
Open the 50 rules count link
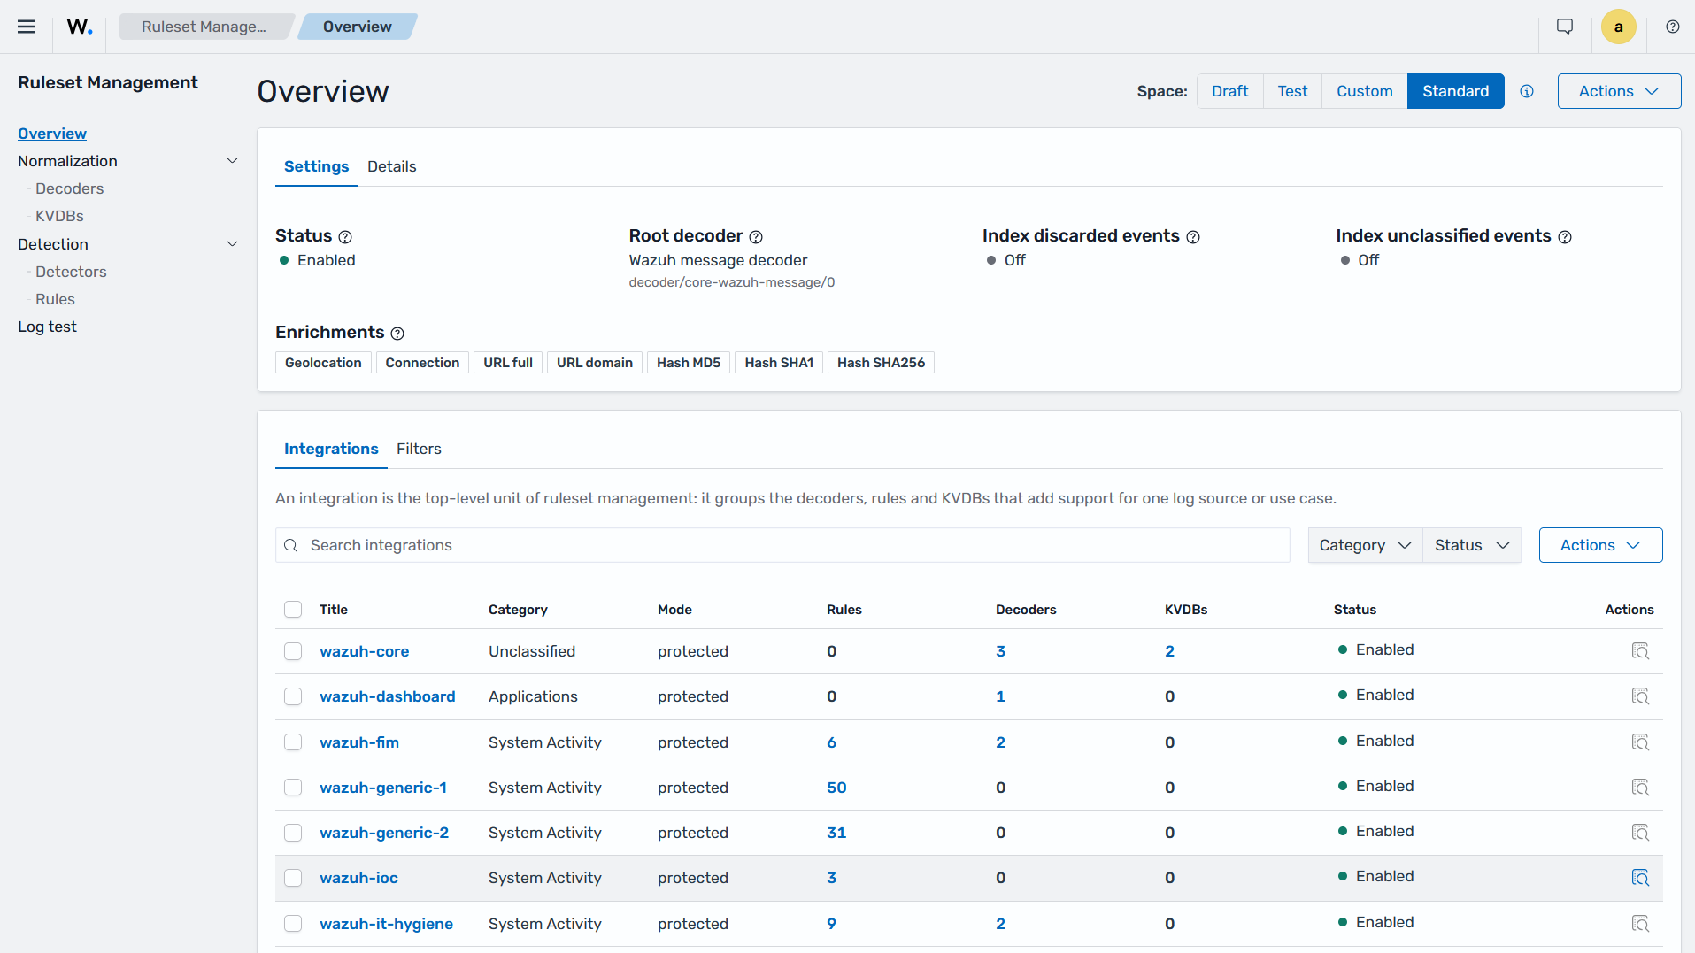tap(836, 788)
